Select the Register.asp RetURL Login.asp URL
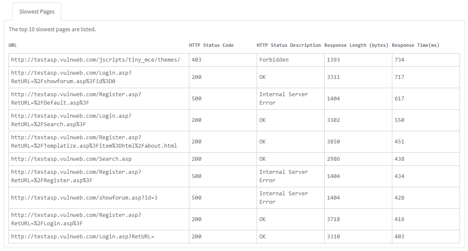Screen dimensions: 468x251 click(x=76, y=219)
